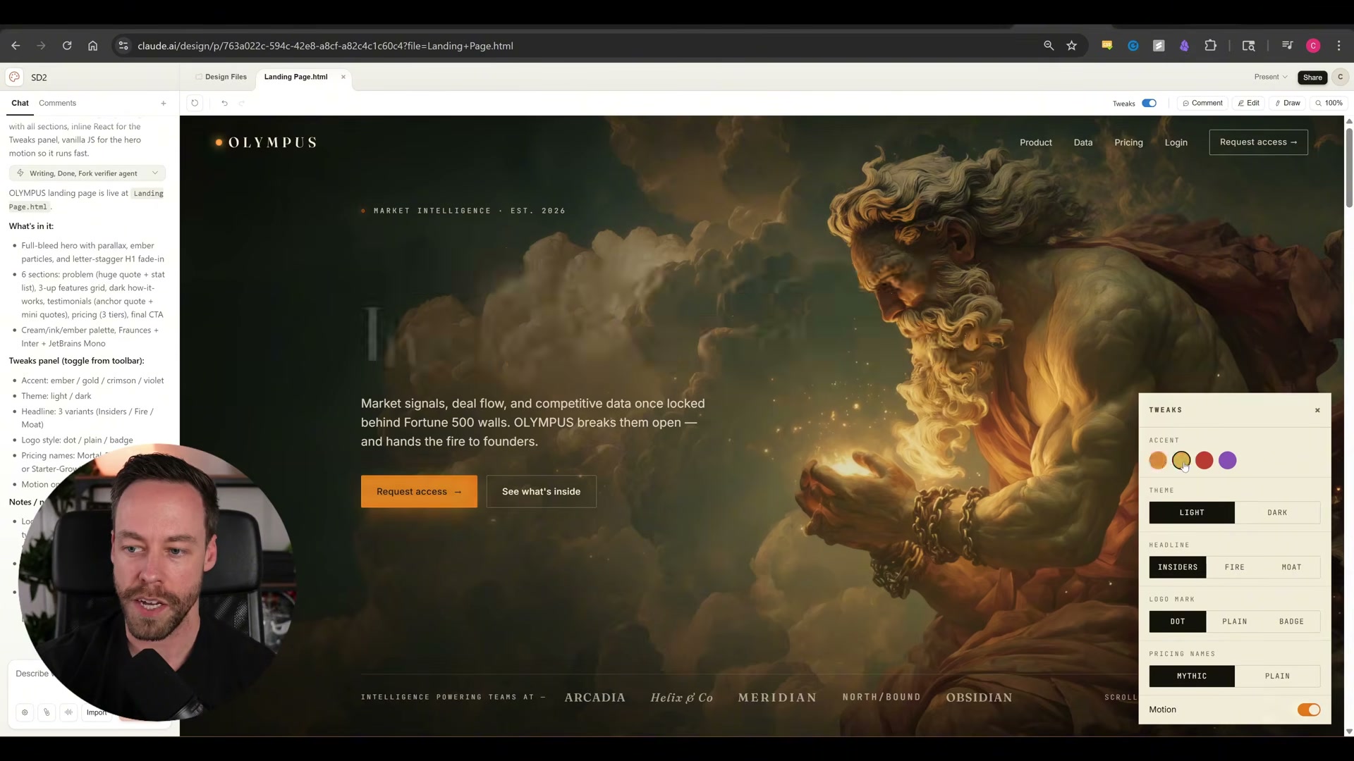
Task: Expand the Writing, Done, Fork verifier agent row
Action: point(87,173)
